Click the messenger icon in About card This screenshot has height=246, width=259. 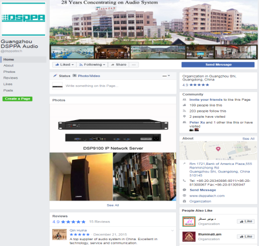[184, 190]
